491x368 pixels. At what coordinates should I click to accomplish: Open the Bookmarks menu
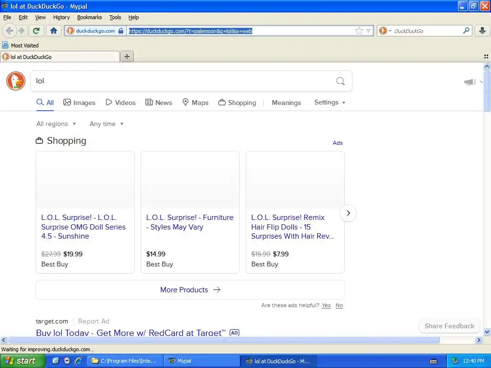click(x=90, y=17)
